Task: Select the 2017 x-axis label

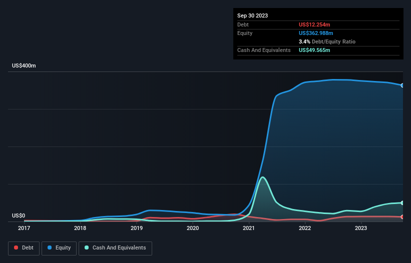Action: 24,228
